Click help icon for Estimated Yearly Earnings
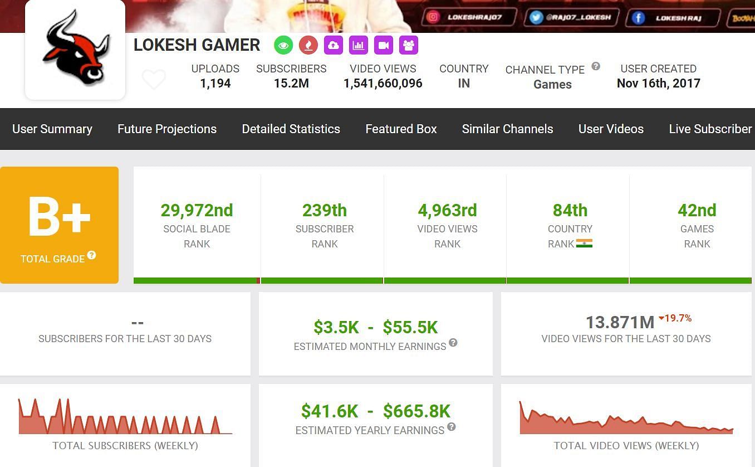Image resolution: width=755 pixels, height=467 pixels. click(452, 427)
